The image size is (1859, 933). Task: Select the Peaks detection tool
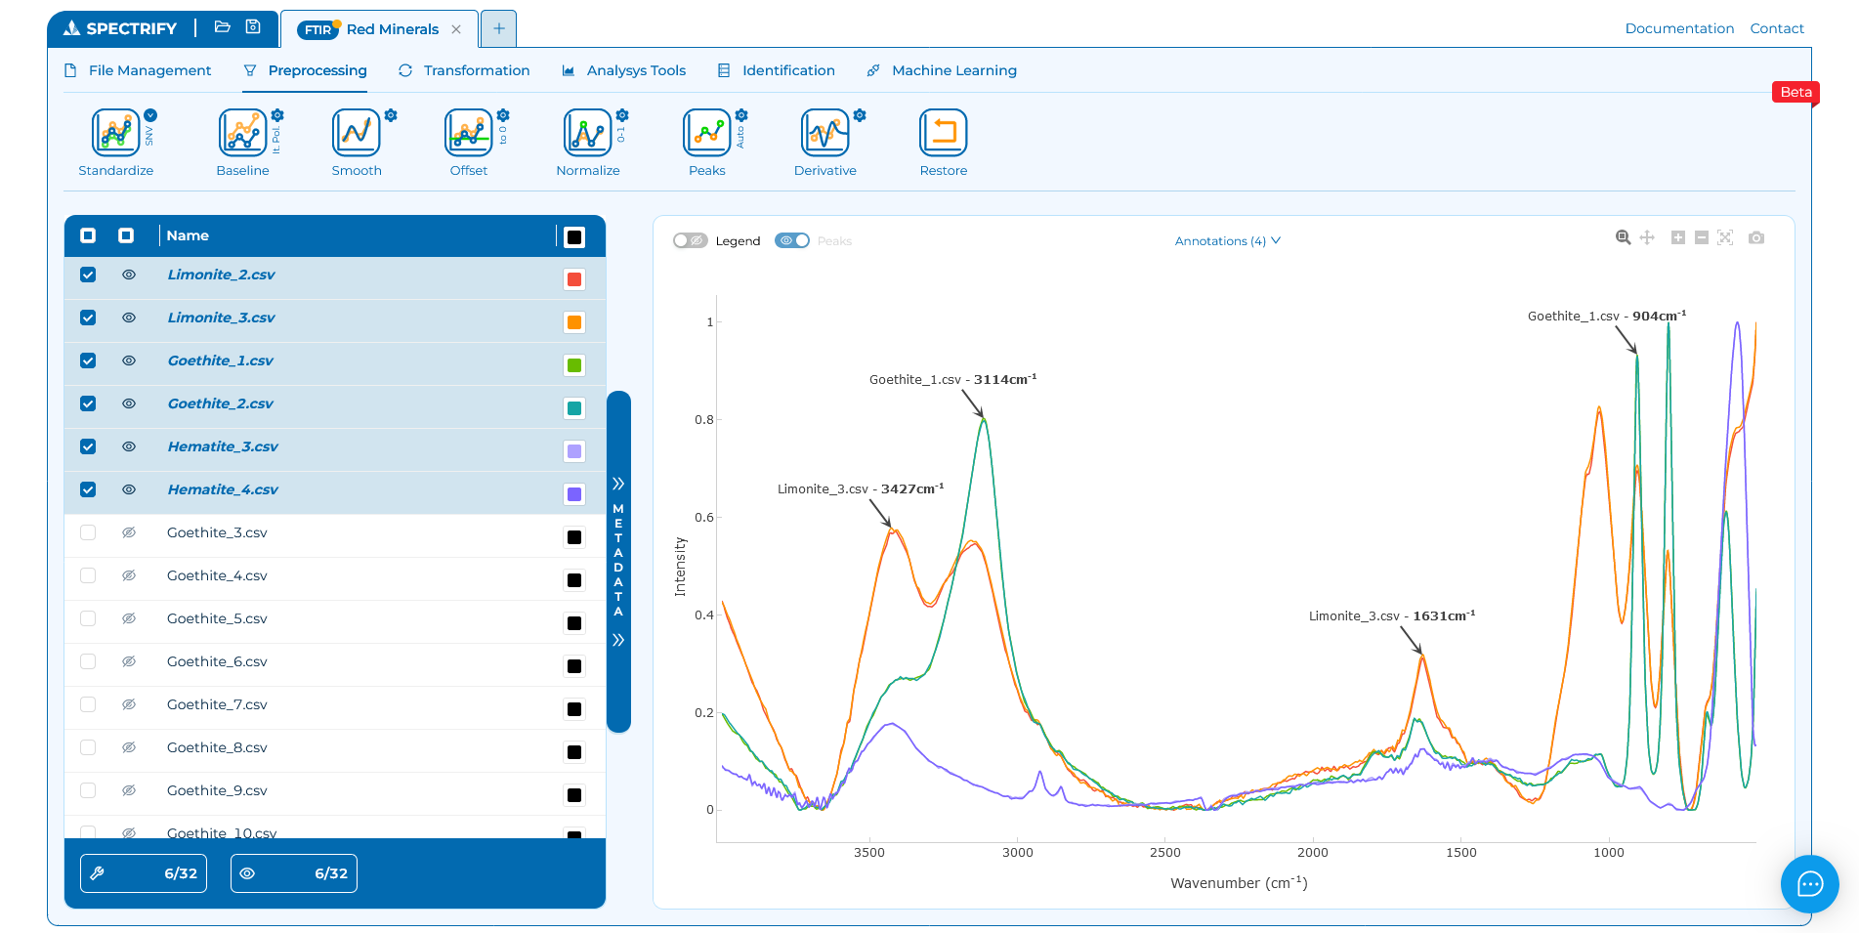[706, 137]
